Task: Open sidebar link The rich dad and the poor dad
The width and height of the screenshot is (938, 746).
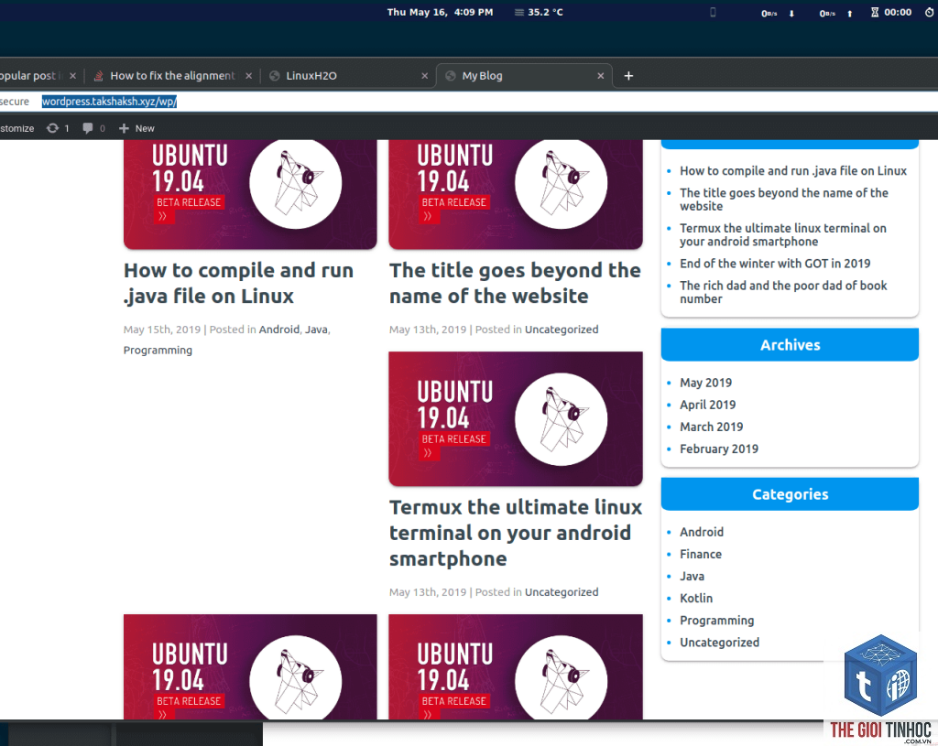Action: click(784, 292)
